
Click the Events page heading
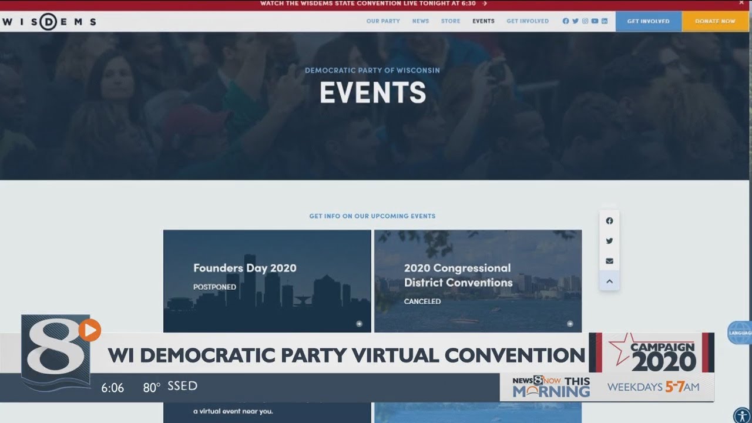pyautogui.click(x=372, y=93)
